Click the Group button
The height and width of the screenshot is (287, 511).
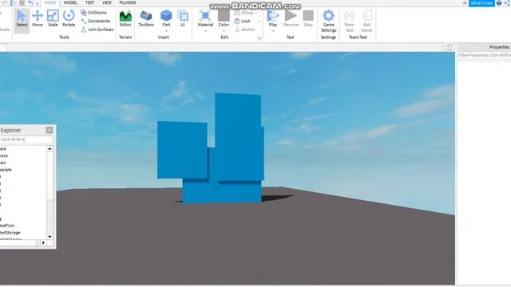pyautogui.click(x=244, y=13)
